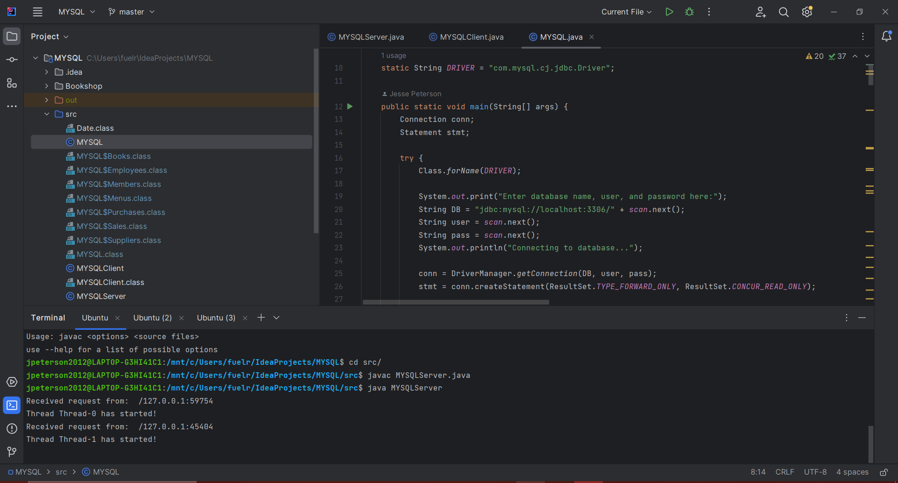Expand the .idea folder
Screen dimensions: 898x483
(x=47, y=72)
